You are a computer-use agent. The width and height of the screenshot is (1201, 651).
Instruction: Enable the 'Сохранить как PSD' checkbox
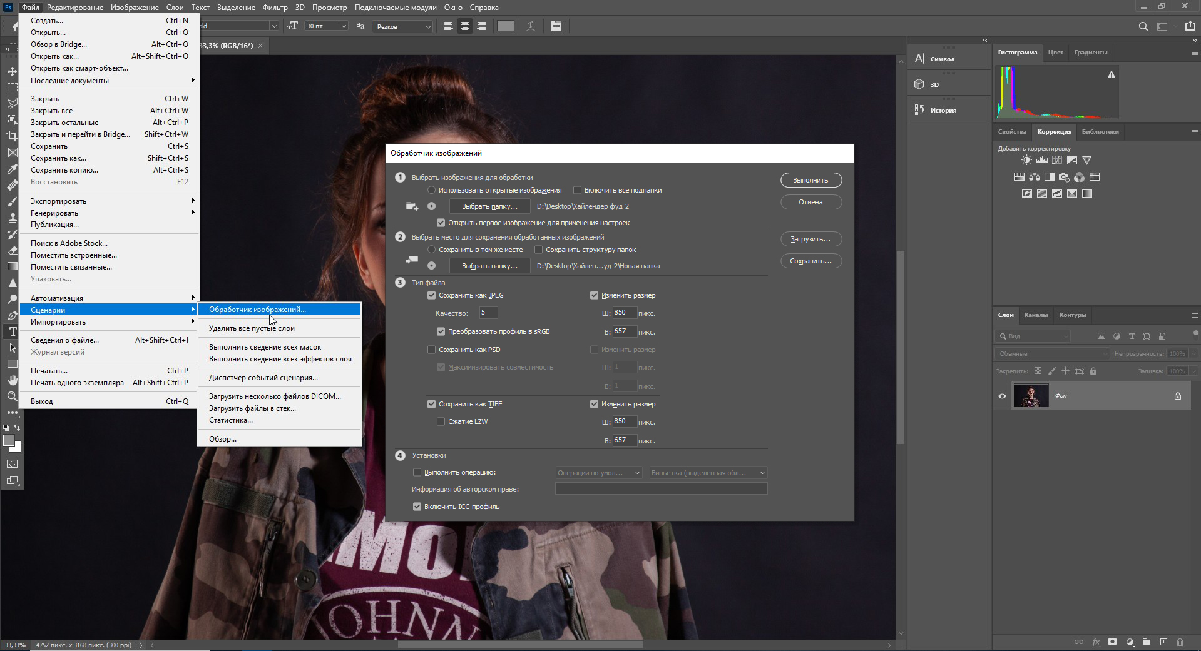(x=431, y=350)
